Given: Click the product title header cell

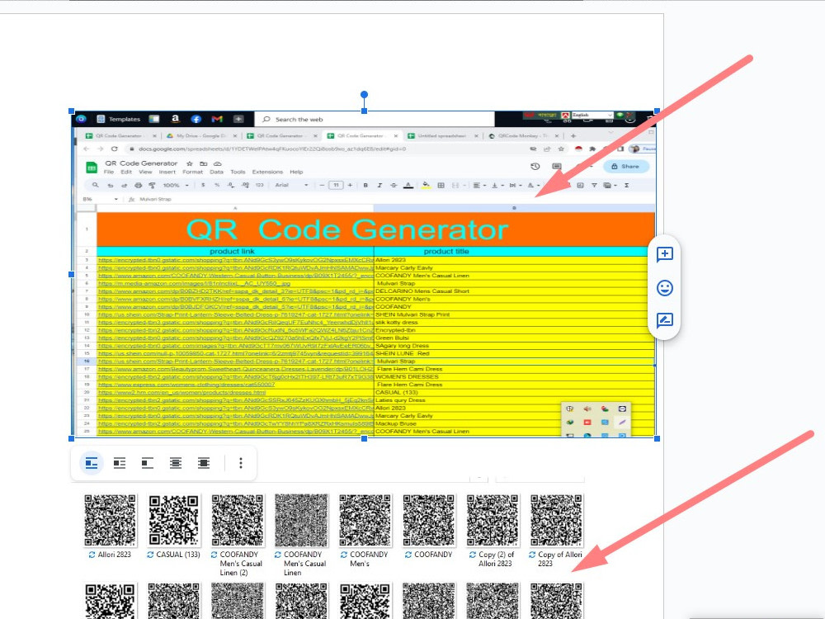Looking at the screenshot, I should tap(514, 252).
